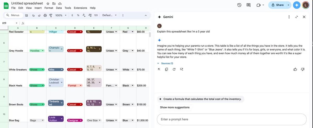Screen dimensions: 313x128
Task: Retry the Gemini response
Action: [x=174, y=69]
